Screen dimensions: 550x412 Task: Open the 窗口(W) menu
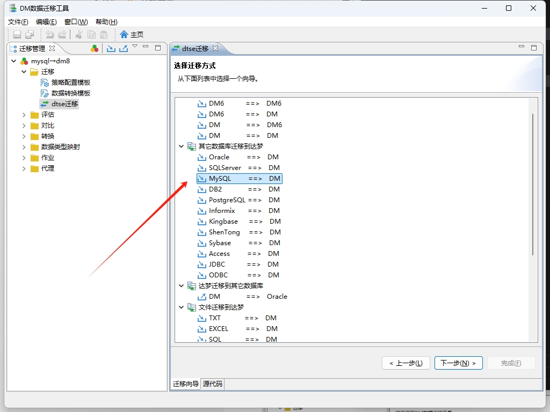pyautogui.click(x=76, y=21)
